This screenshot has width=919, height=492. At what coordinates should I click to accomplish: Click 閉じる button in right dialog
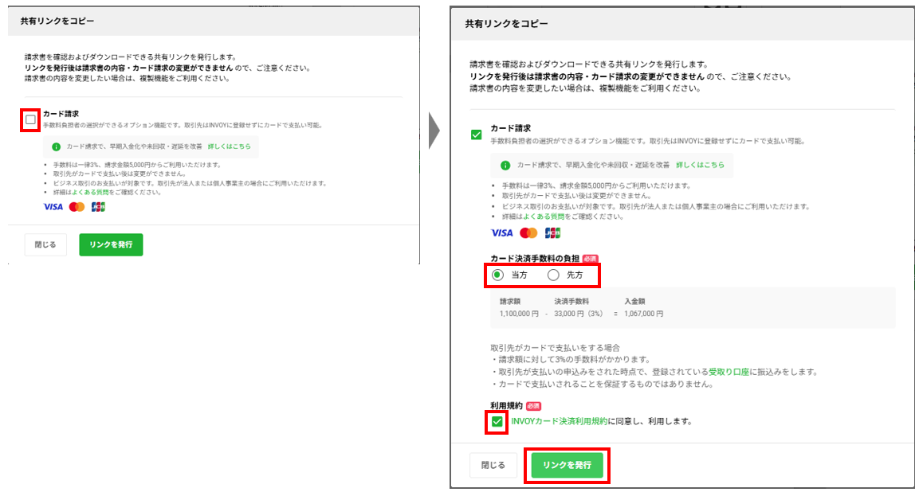493,465
